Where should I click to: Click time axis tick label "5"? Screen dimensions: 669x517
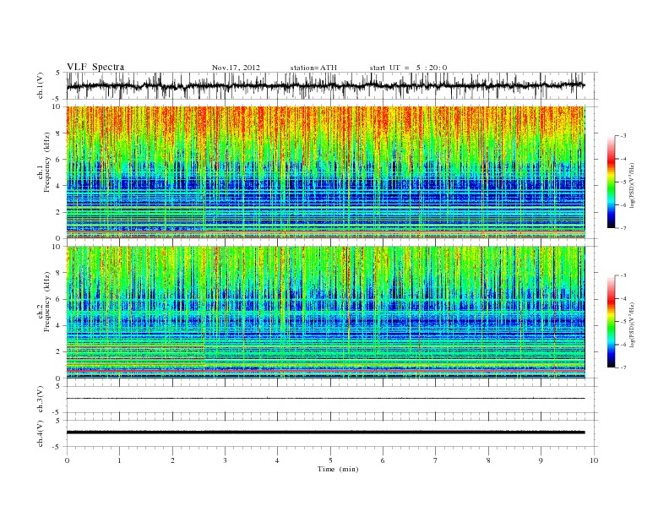(330, 460)
